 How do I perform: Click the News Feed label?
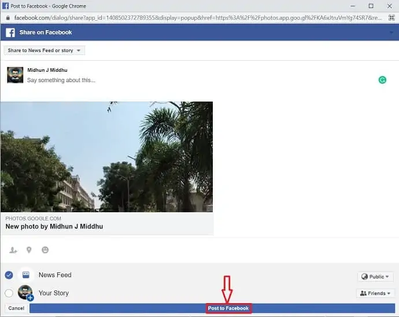tap(55, 275)
